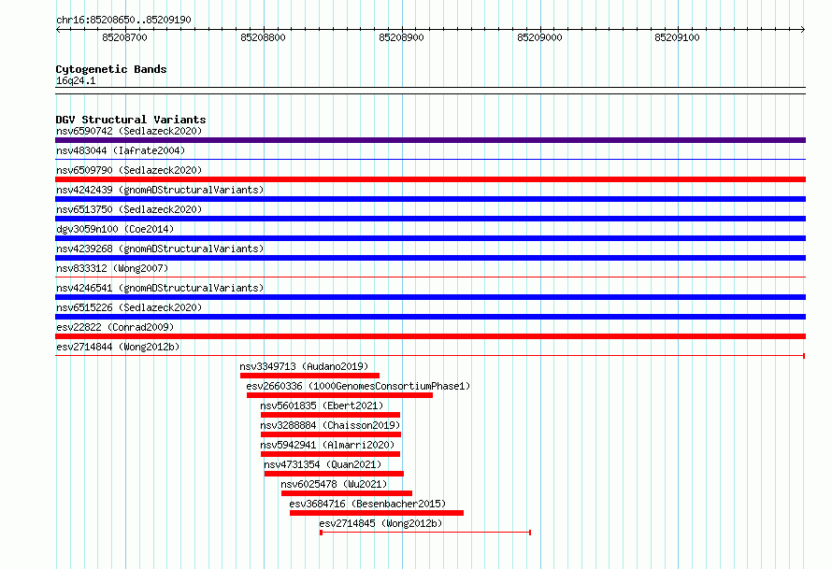
Task: Open the nsv5601835 (Ebert2021) label
Action: pos(322,405)
